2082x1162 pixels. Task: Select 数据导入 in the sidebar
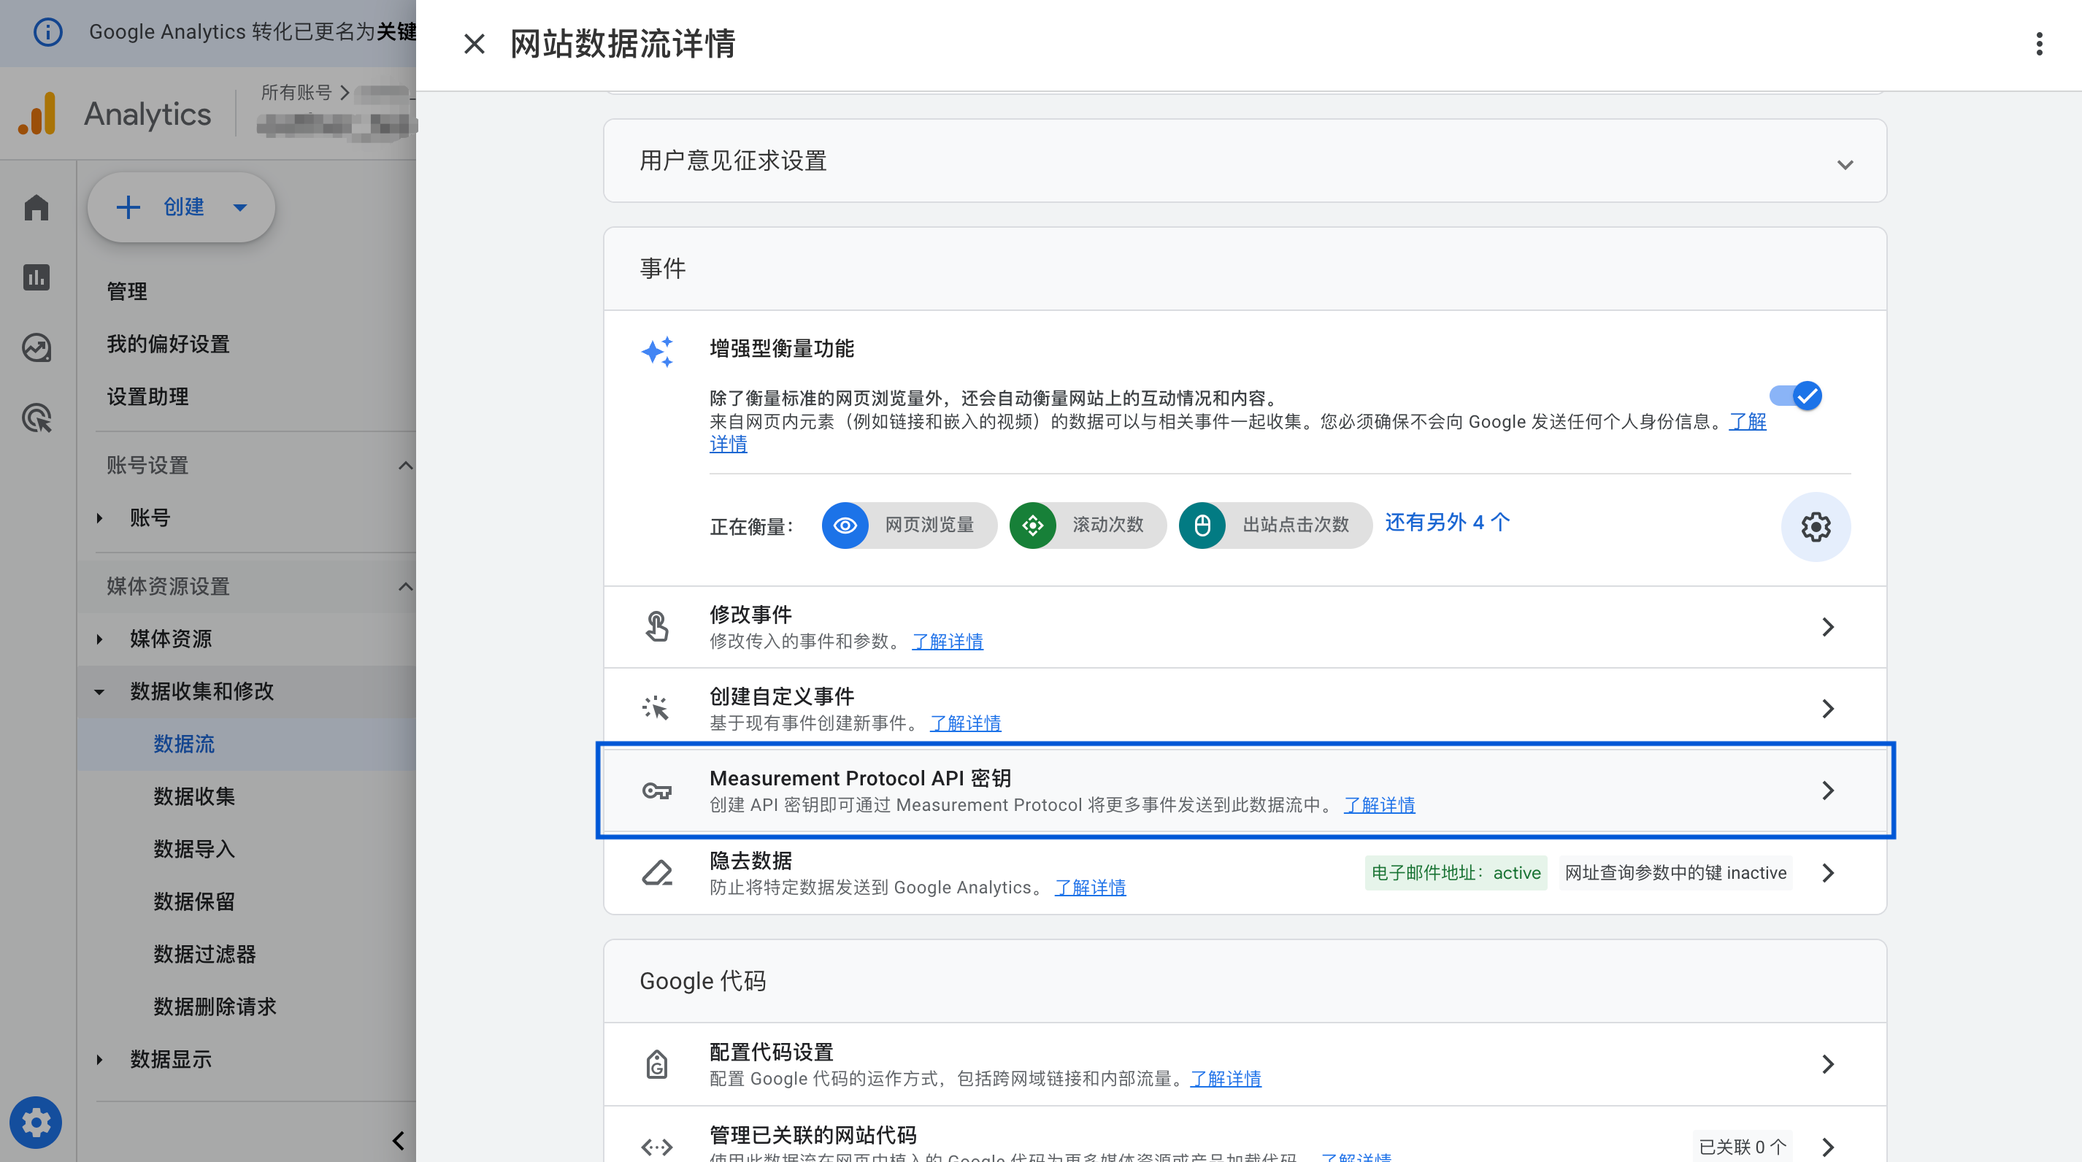pyautogui.click(x=194, y=848)
